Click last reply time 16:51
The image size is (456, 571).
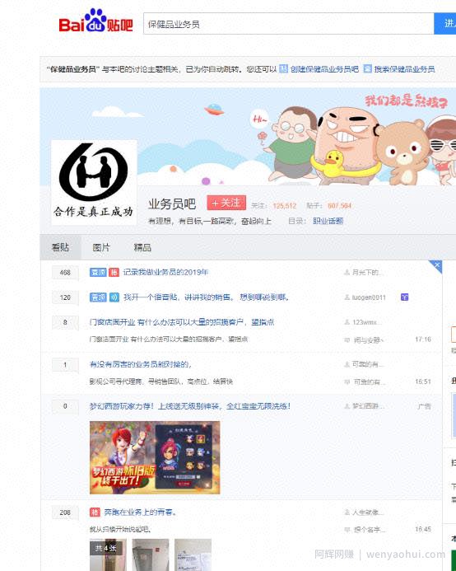tap(423, 381)
